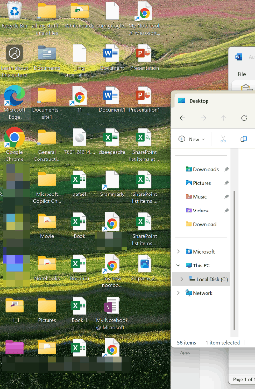Select the Movie folder on desktop
Viewport: 255px width, 389px height.
(47, 226)
